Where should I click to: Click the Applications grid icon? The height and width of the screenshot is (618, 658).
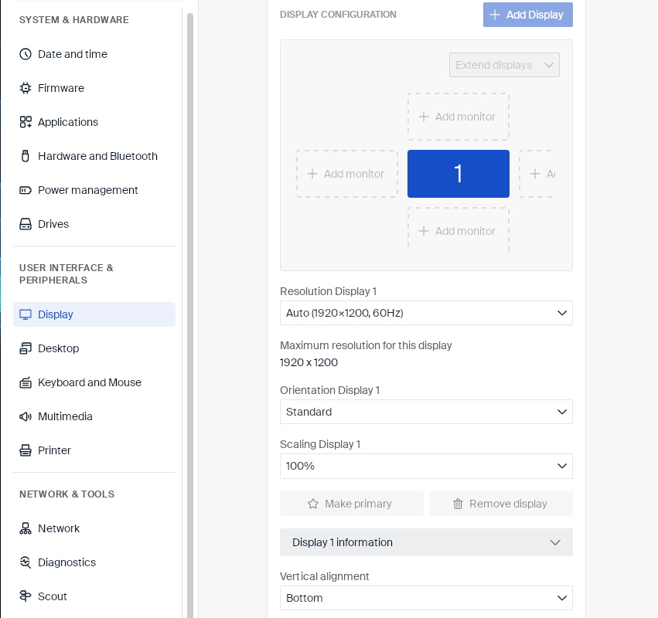pos(26,122)
